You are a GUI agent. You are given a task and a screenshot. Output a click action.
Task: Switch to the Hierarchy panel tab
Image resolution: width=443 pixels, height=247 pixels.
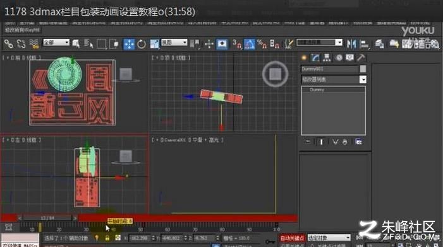point(327,58)
